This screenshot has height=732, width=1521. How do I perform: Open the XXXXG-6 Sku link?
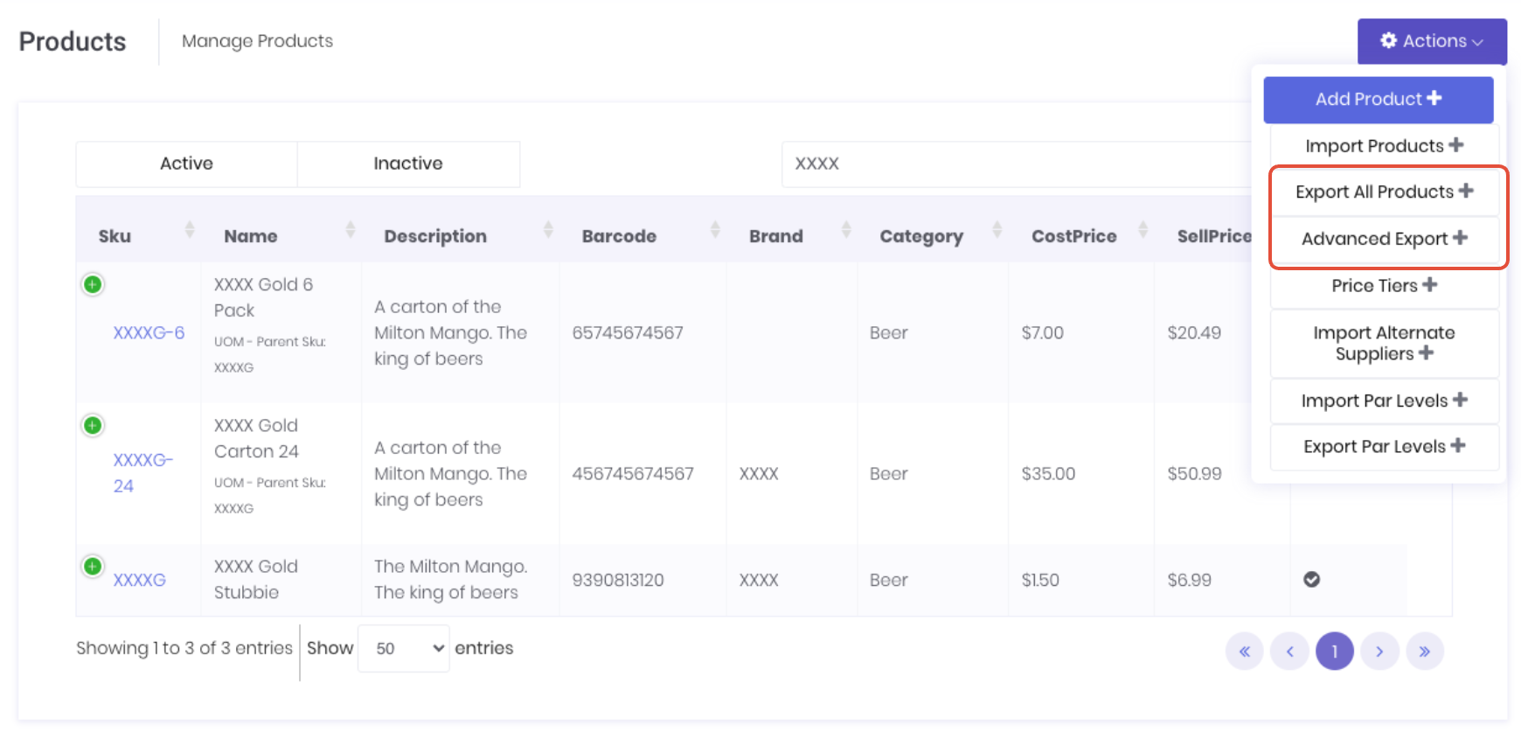149,332
